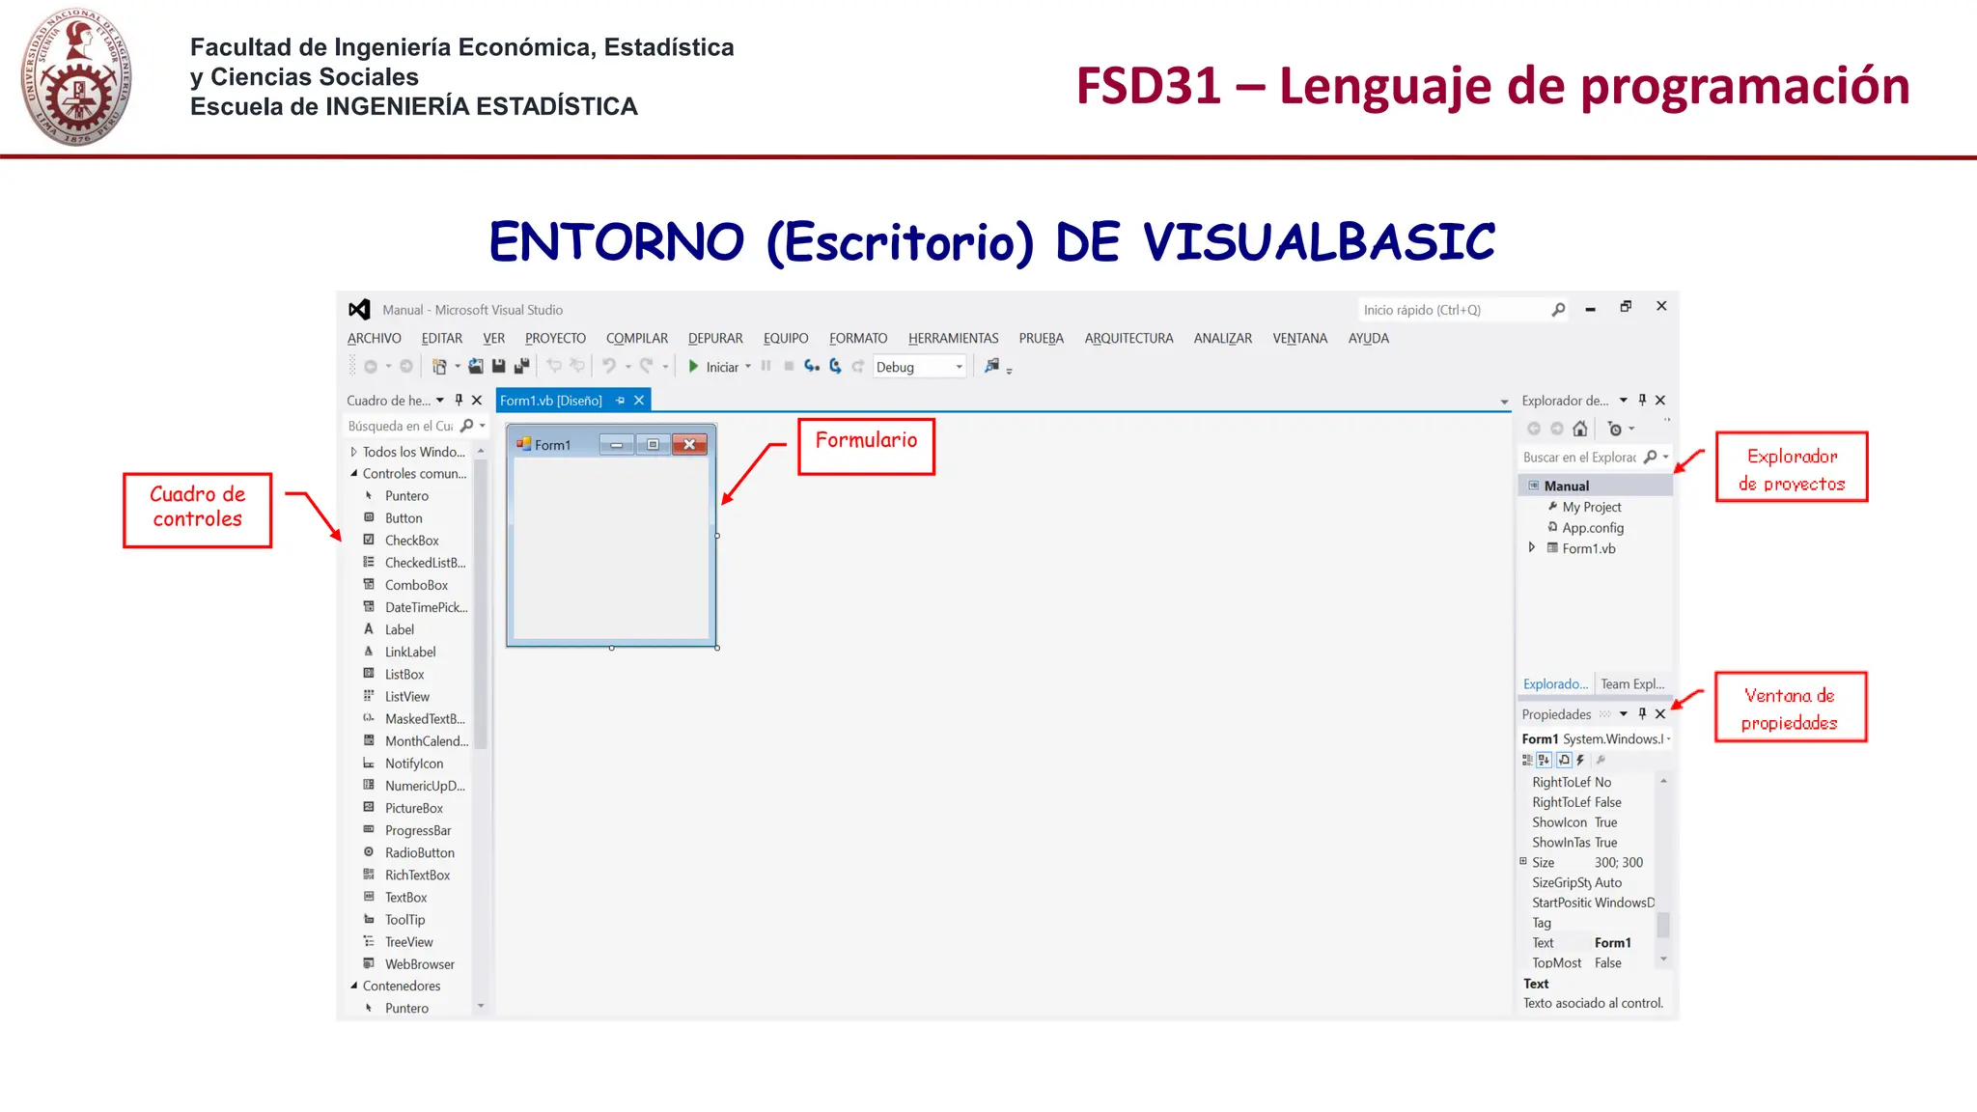Collapse the Controles comunes group

tap(354, 473)
